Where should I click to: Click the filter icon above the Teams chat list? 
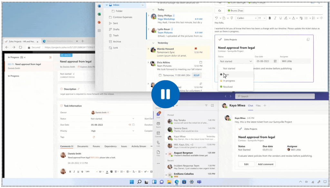pyautogui.click(x=206, y=105)
